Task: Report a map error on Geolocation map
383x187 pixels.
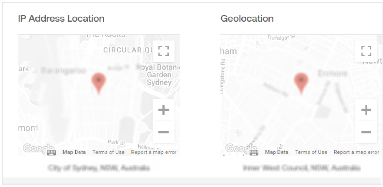Action: (356, 152)
